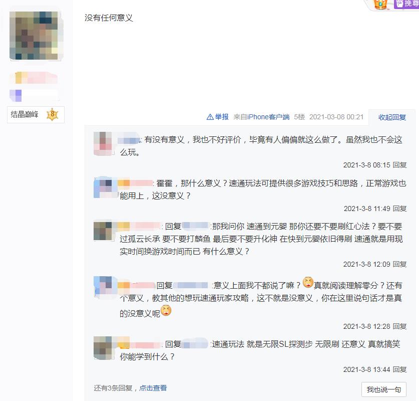This screenshot has width=419, height=401.
Task: Expand remaining replies via 点击查看
Action: (153, 388)
